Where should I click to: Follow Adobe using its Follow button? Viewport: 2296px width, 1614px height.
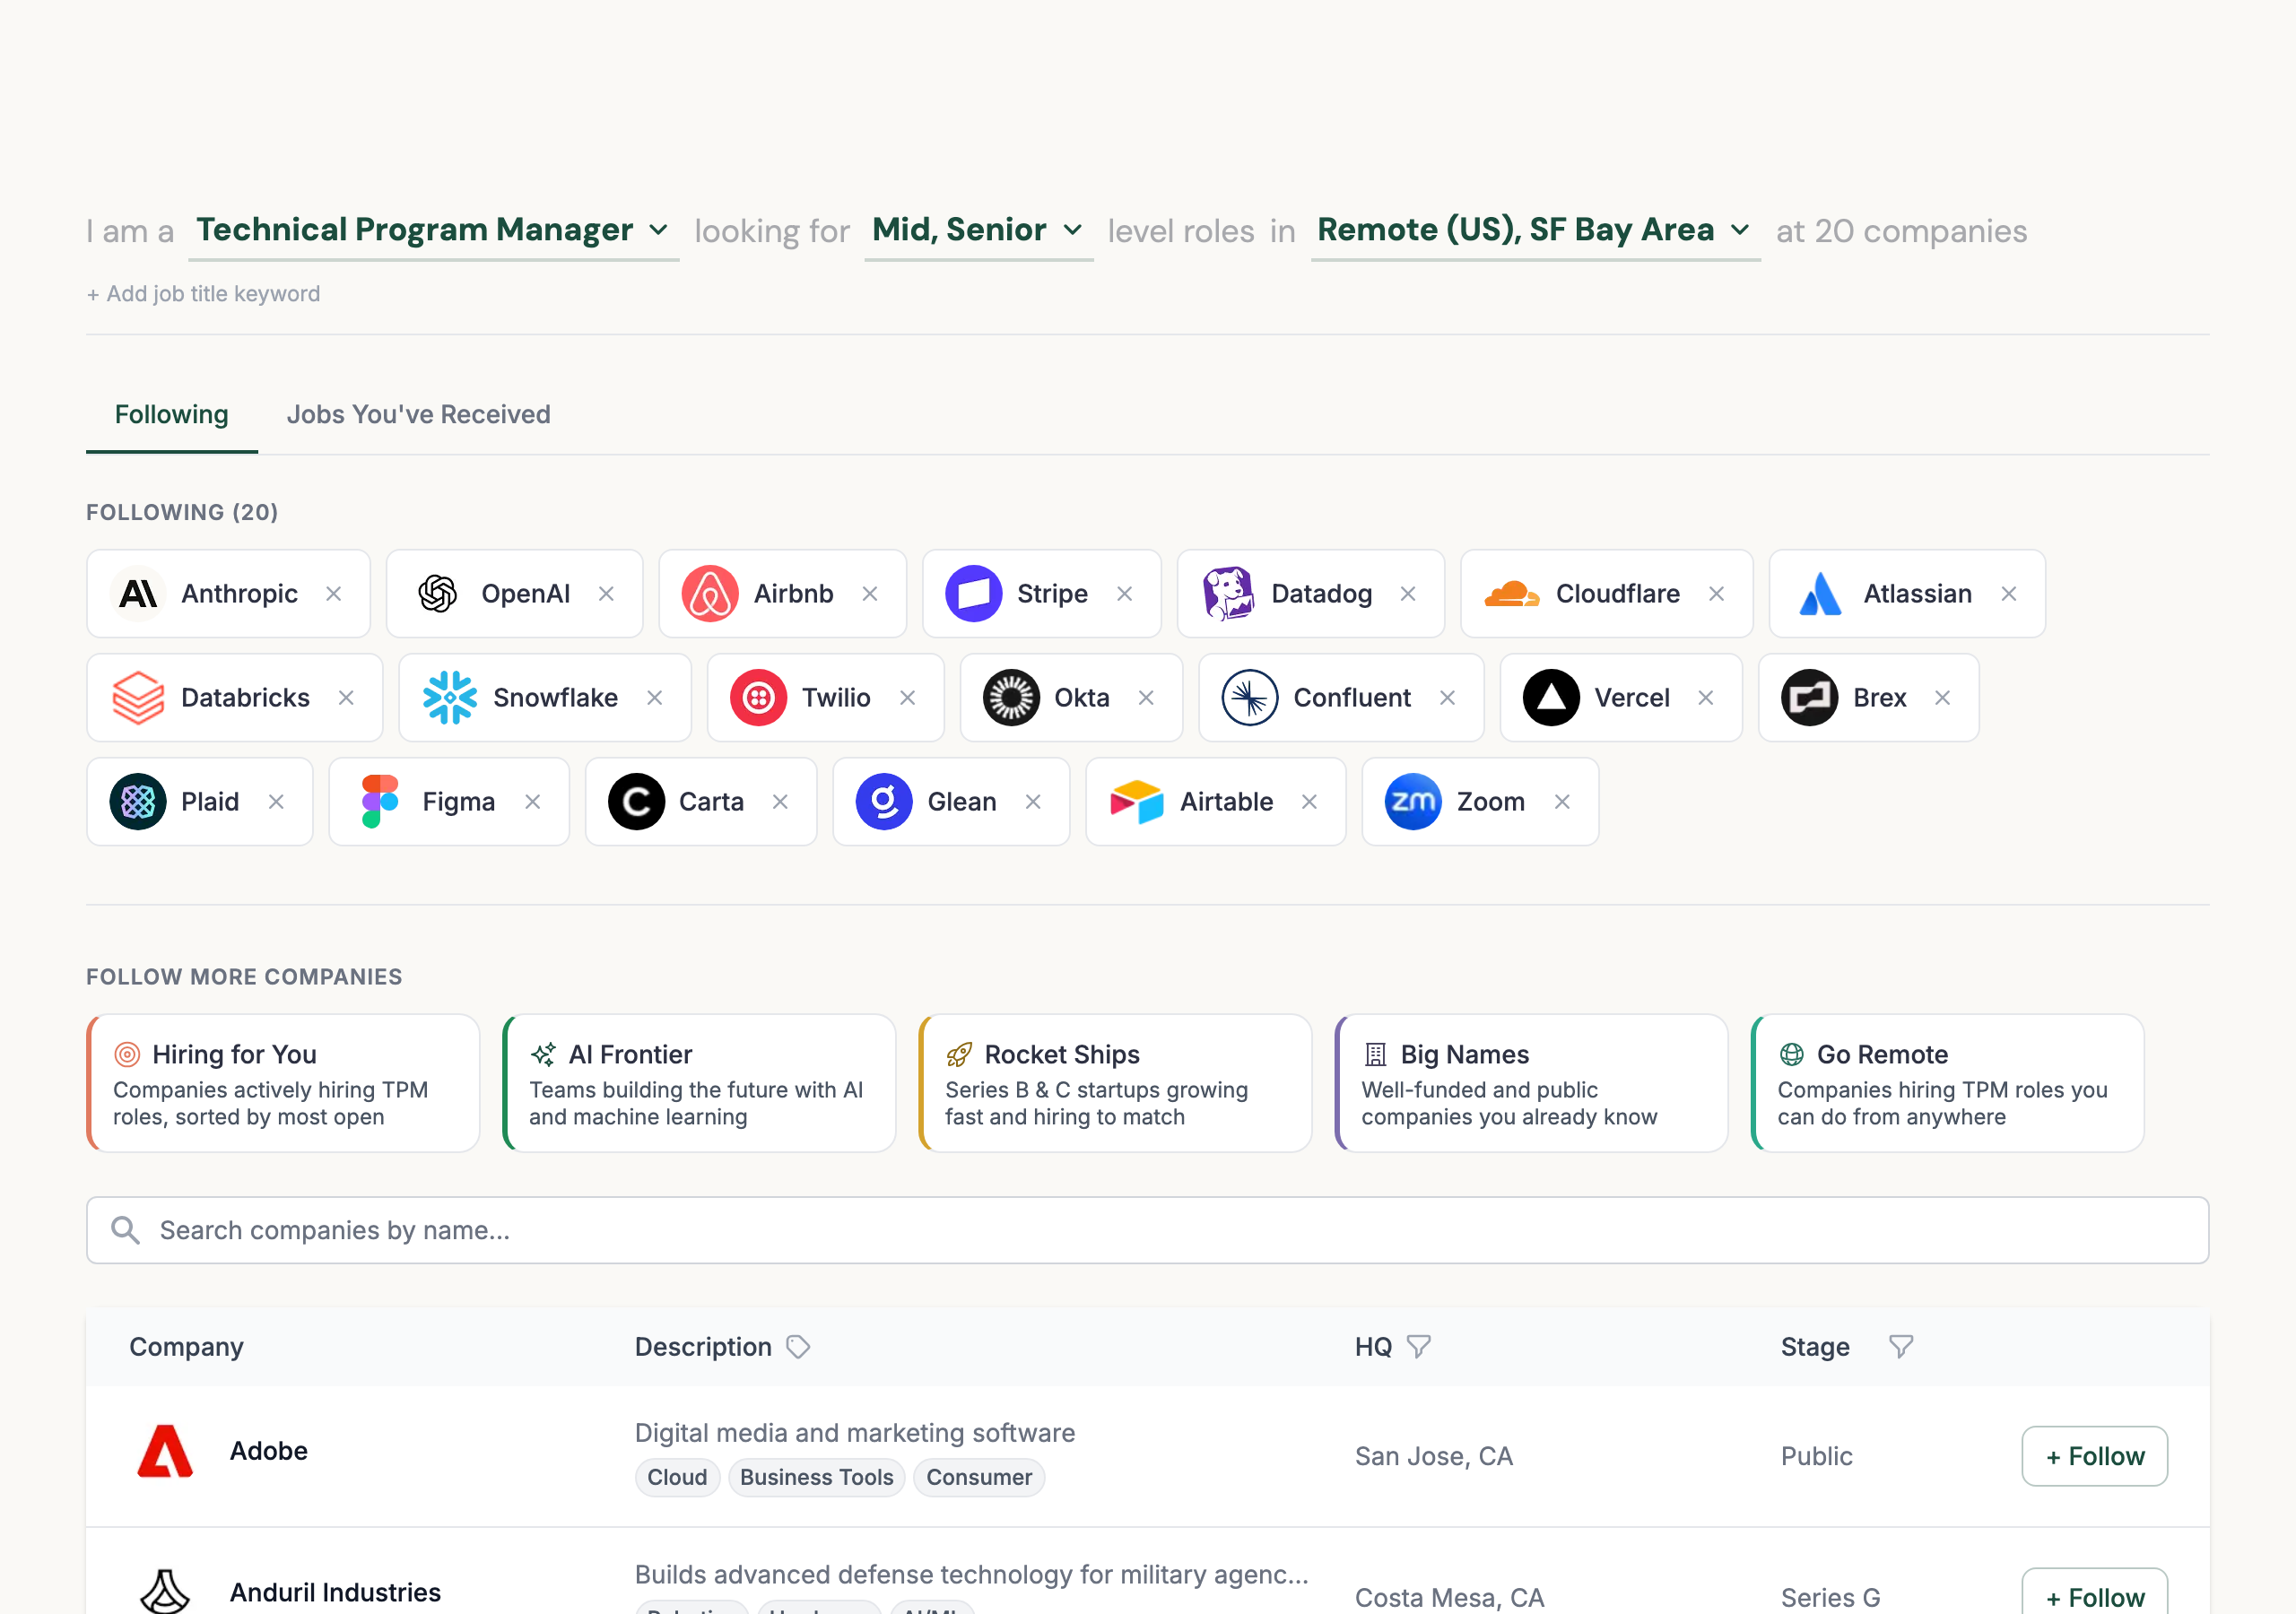point(2094,1456)
